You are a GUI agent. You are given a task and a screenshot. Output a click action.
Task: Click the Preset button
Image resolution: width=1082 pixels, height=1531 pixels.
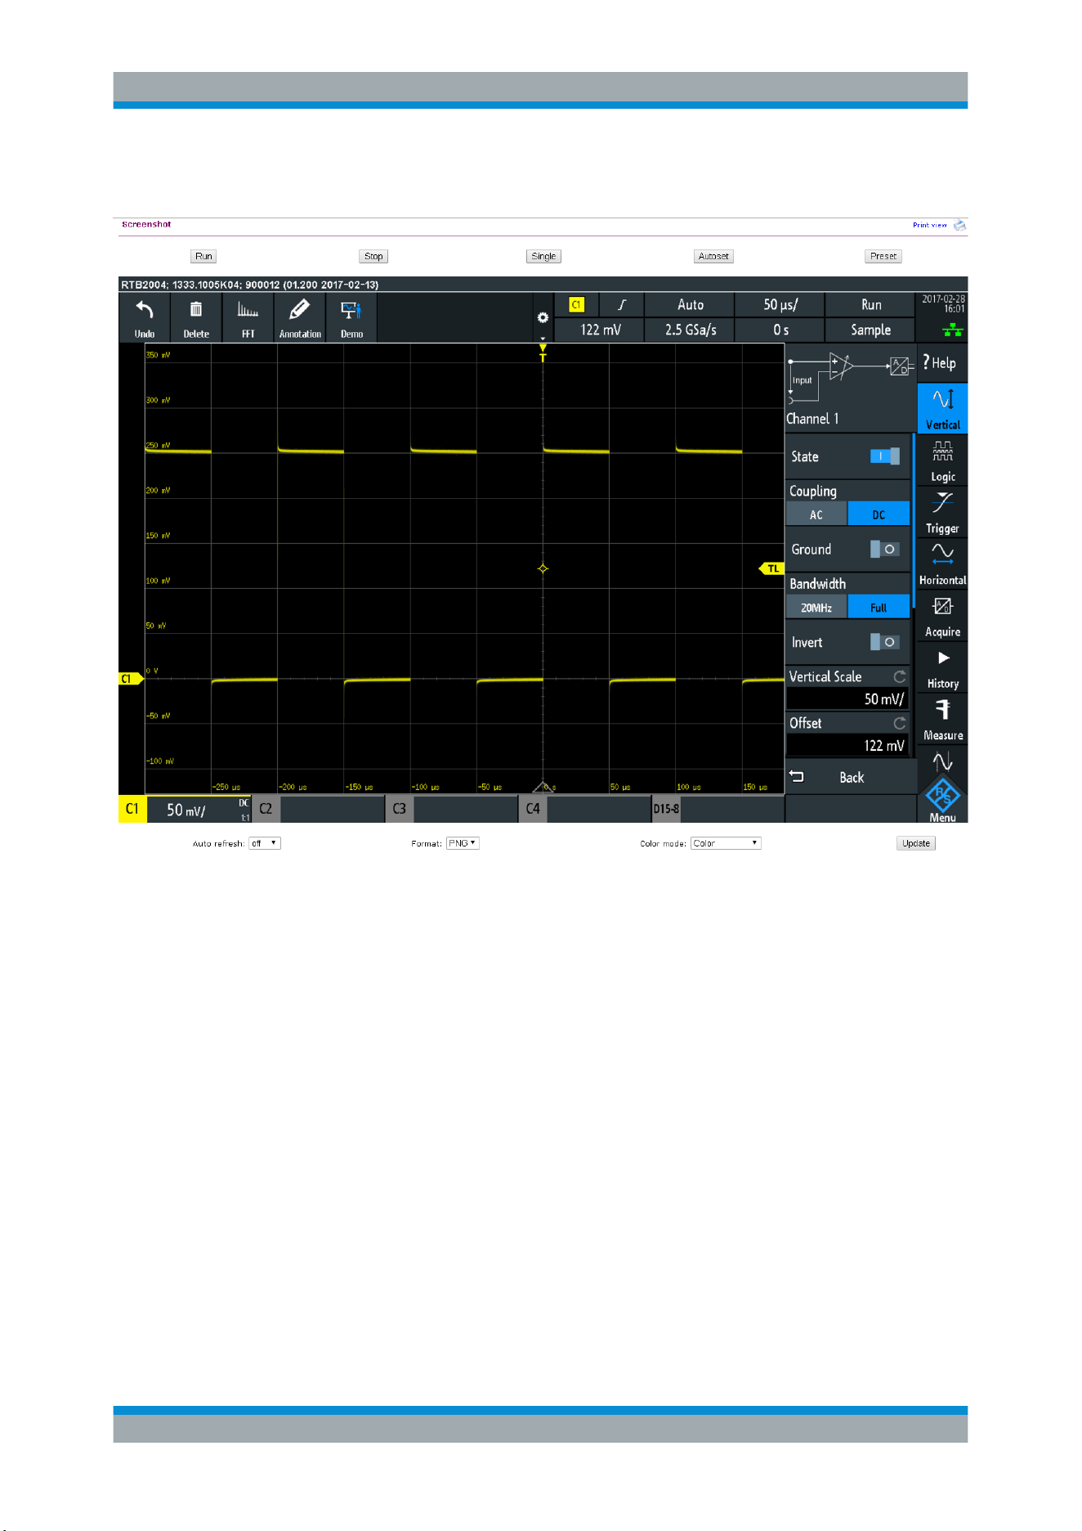883,256
